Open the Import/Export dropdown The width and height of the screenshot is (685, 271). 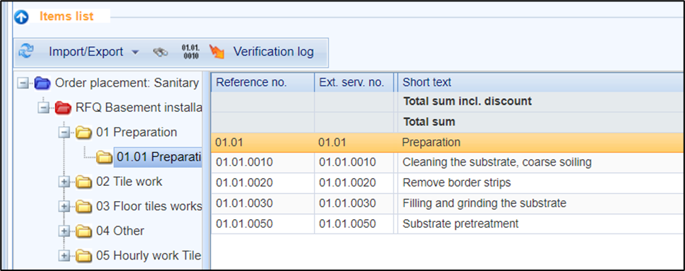pyautogui.click(x=94, y=52)
